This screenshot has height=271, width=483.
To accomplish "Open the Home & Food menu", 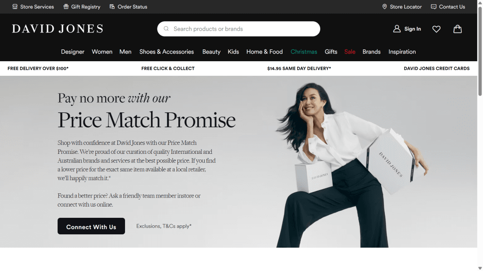I will (x=264, y=52).
